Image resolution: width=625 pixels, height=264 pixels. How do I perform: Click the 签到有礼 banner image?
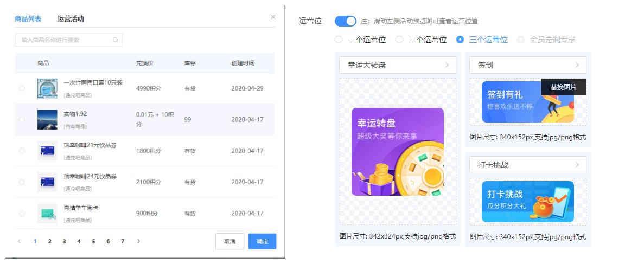528,102
